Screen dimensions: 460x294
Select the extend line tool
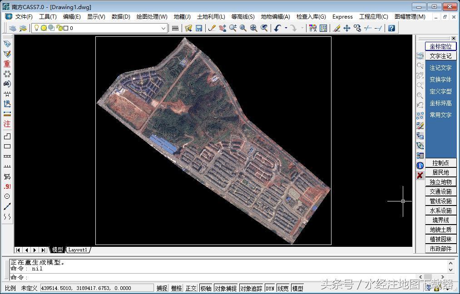378,28
